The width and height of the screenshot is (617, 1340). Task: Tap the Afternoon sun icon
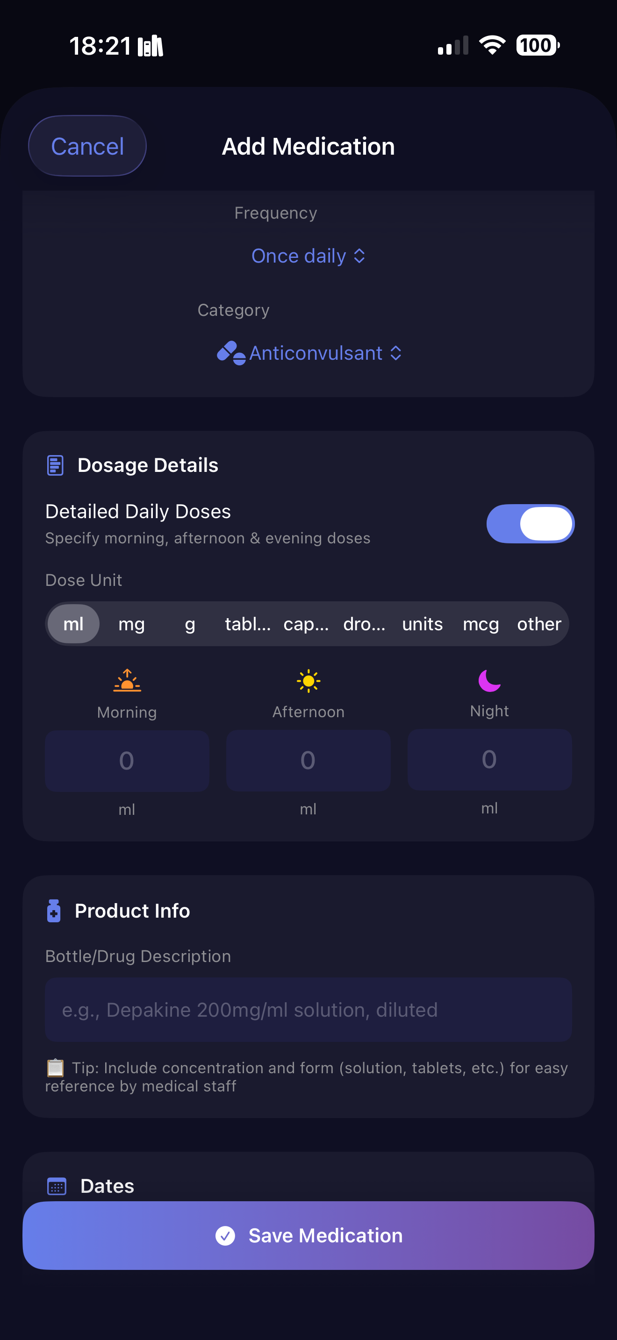pyautogui.click(x=308, y=680)
